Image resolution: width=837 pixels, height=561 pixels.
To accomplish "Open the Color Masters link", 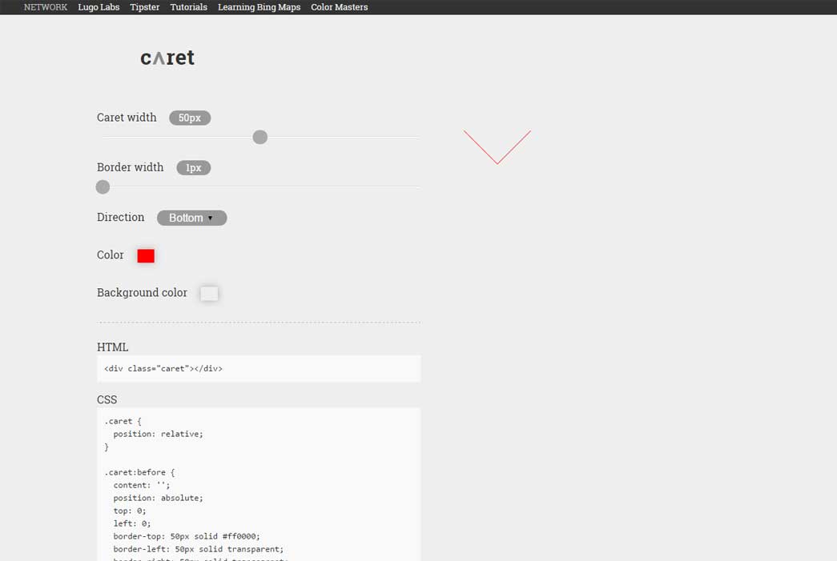I will click(339, 7).
